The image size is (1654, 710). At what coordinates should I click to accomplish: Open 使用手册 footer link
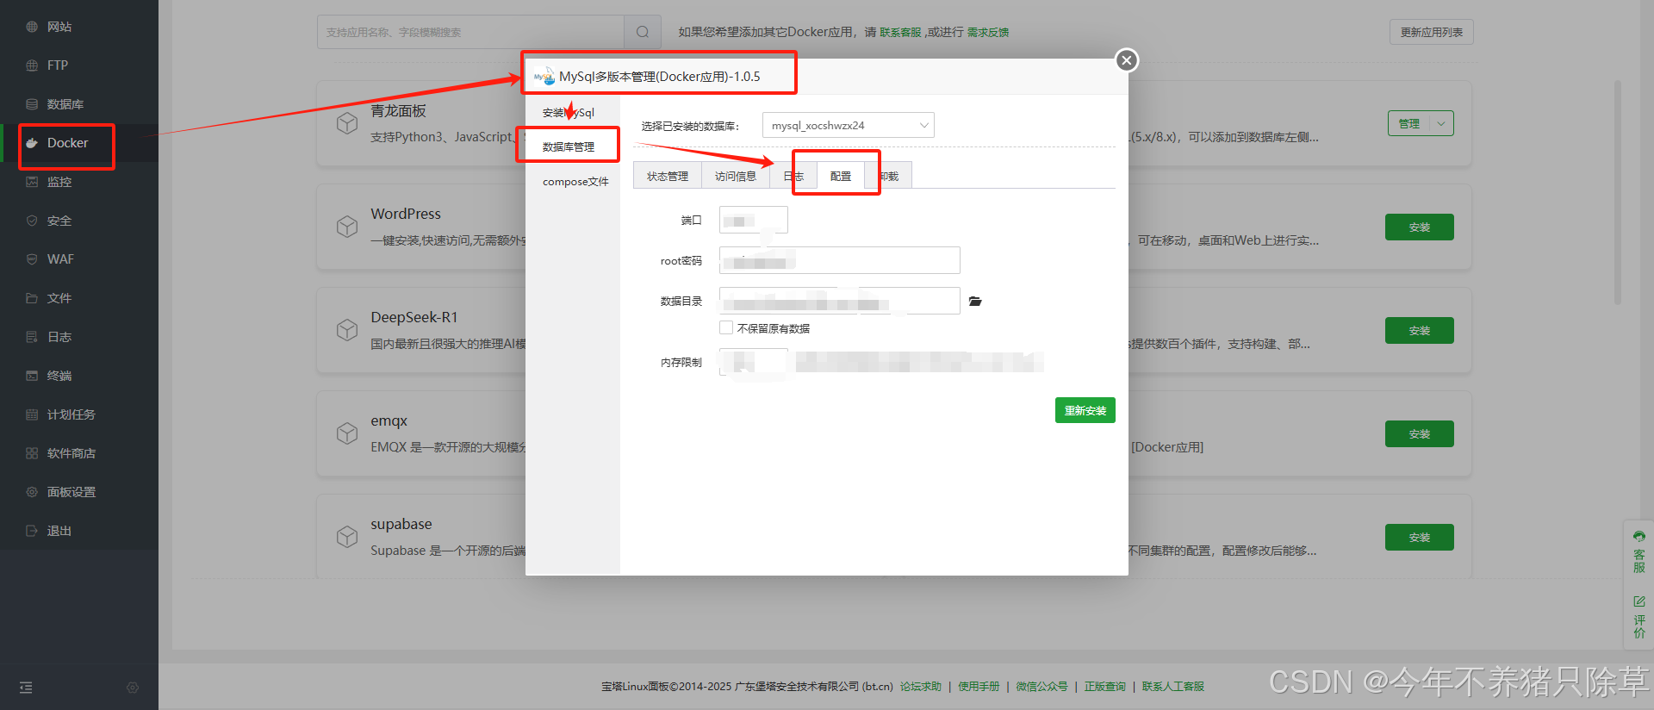coord(979,687)
